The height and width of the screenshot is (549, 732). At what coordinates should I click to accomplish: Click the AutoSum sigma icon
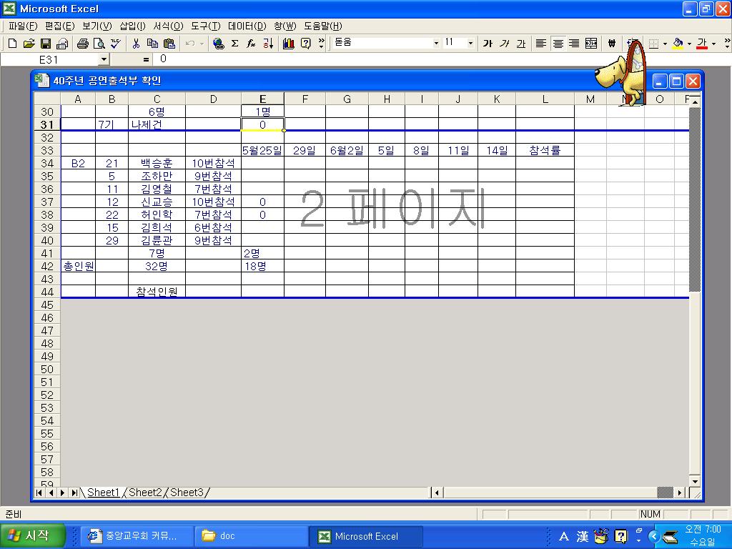tap(234, 44)
